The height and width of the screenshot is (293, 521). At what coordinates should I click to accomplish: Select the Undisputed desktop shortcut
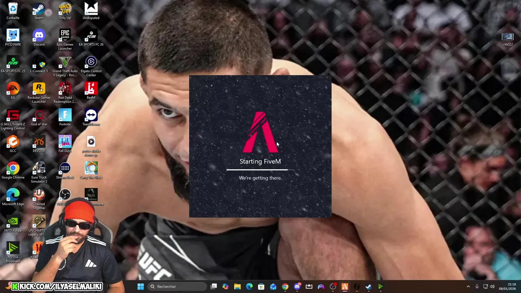click(91, 11)
